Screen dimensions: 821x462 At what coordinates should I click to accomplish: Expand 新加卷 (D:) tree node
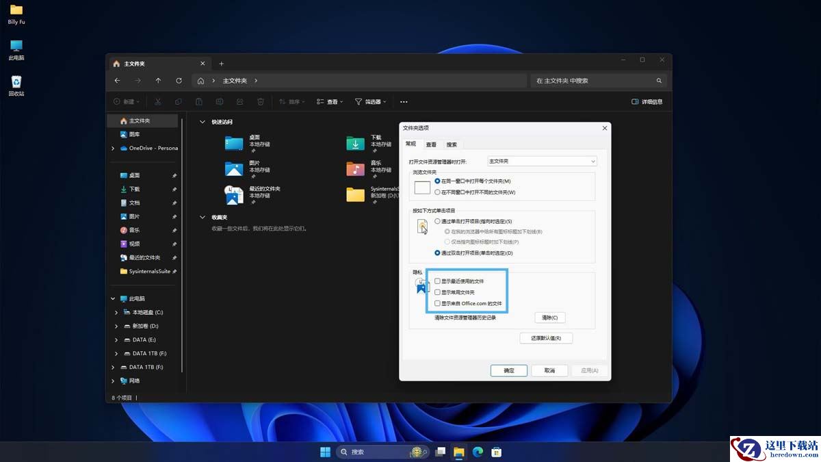116,326
